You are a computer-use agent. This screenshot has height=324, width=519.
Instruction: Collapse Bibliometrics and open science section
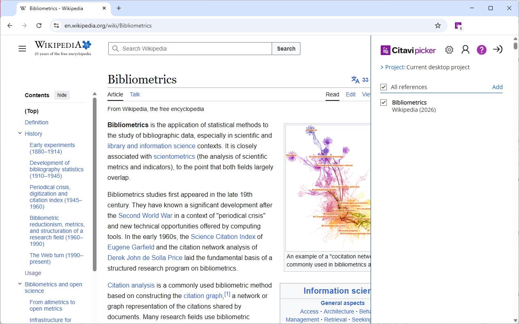(20, 284)
